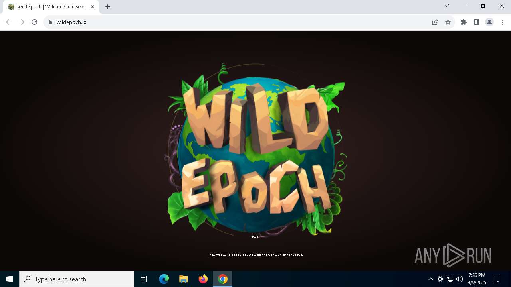This screenshot has height=287, width=511.
Task: Reload the Wild Epoch page
Action: click(x=34, y=22)
